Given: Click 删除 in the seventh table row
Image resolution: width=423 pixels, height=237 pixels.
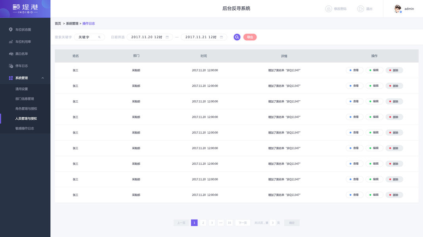Looking at the screenshot, I should (394, 164).
